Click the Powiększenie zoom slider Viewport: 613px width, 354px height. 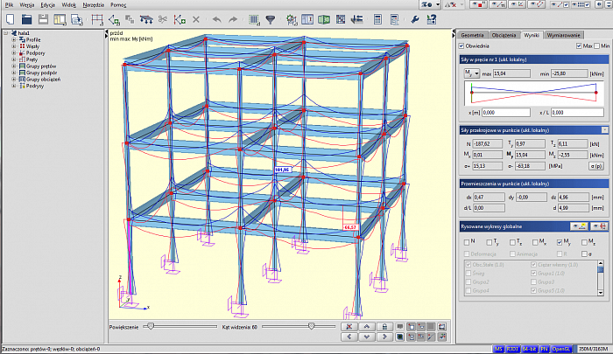151,325
